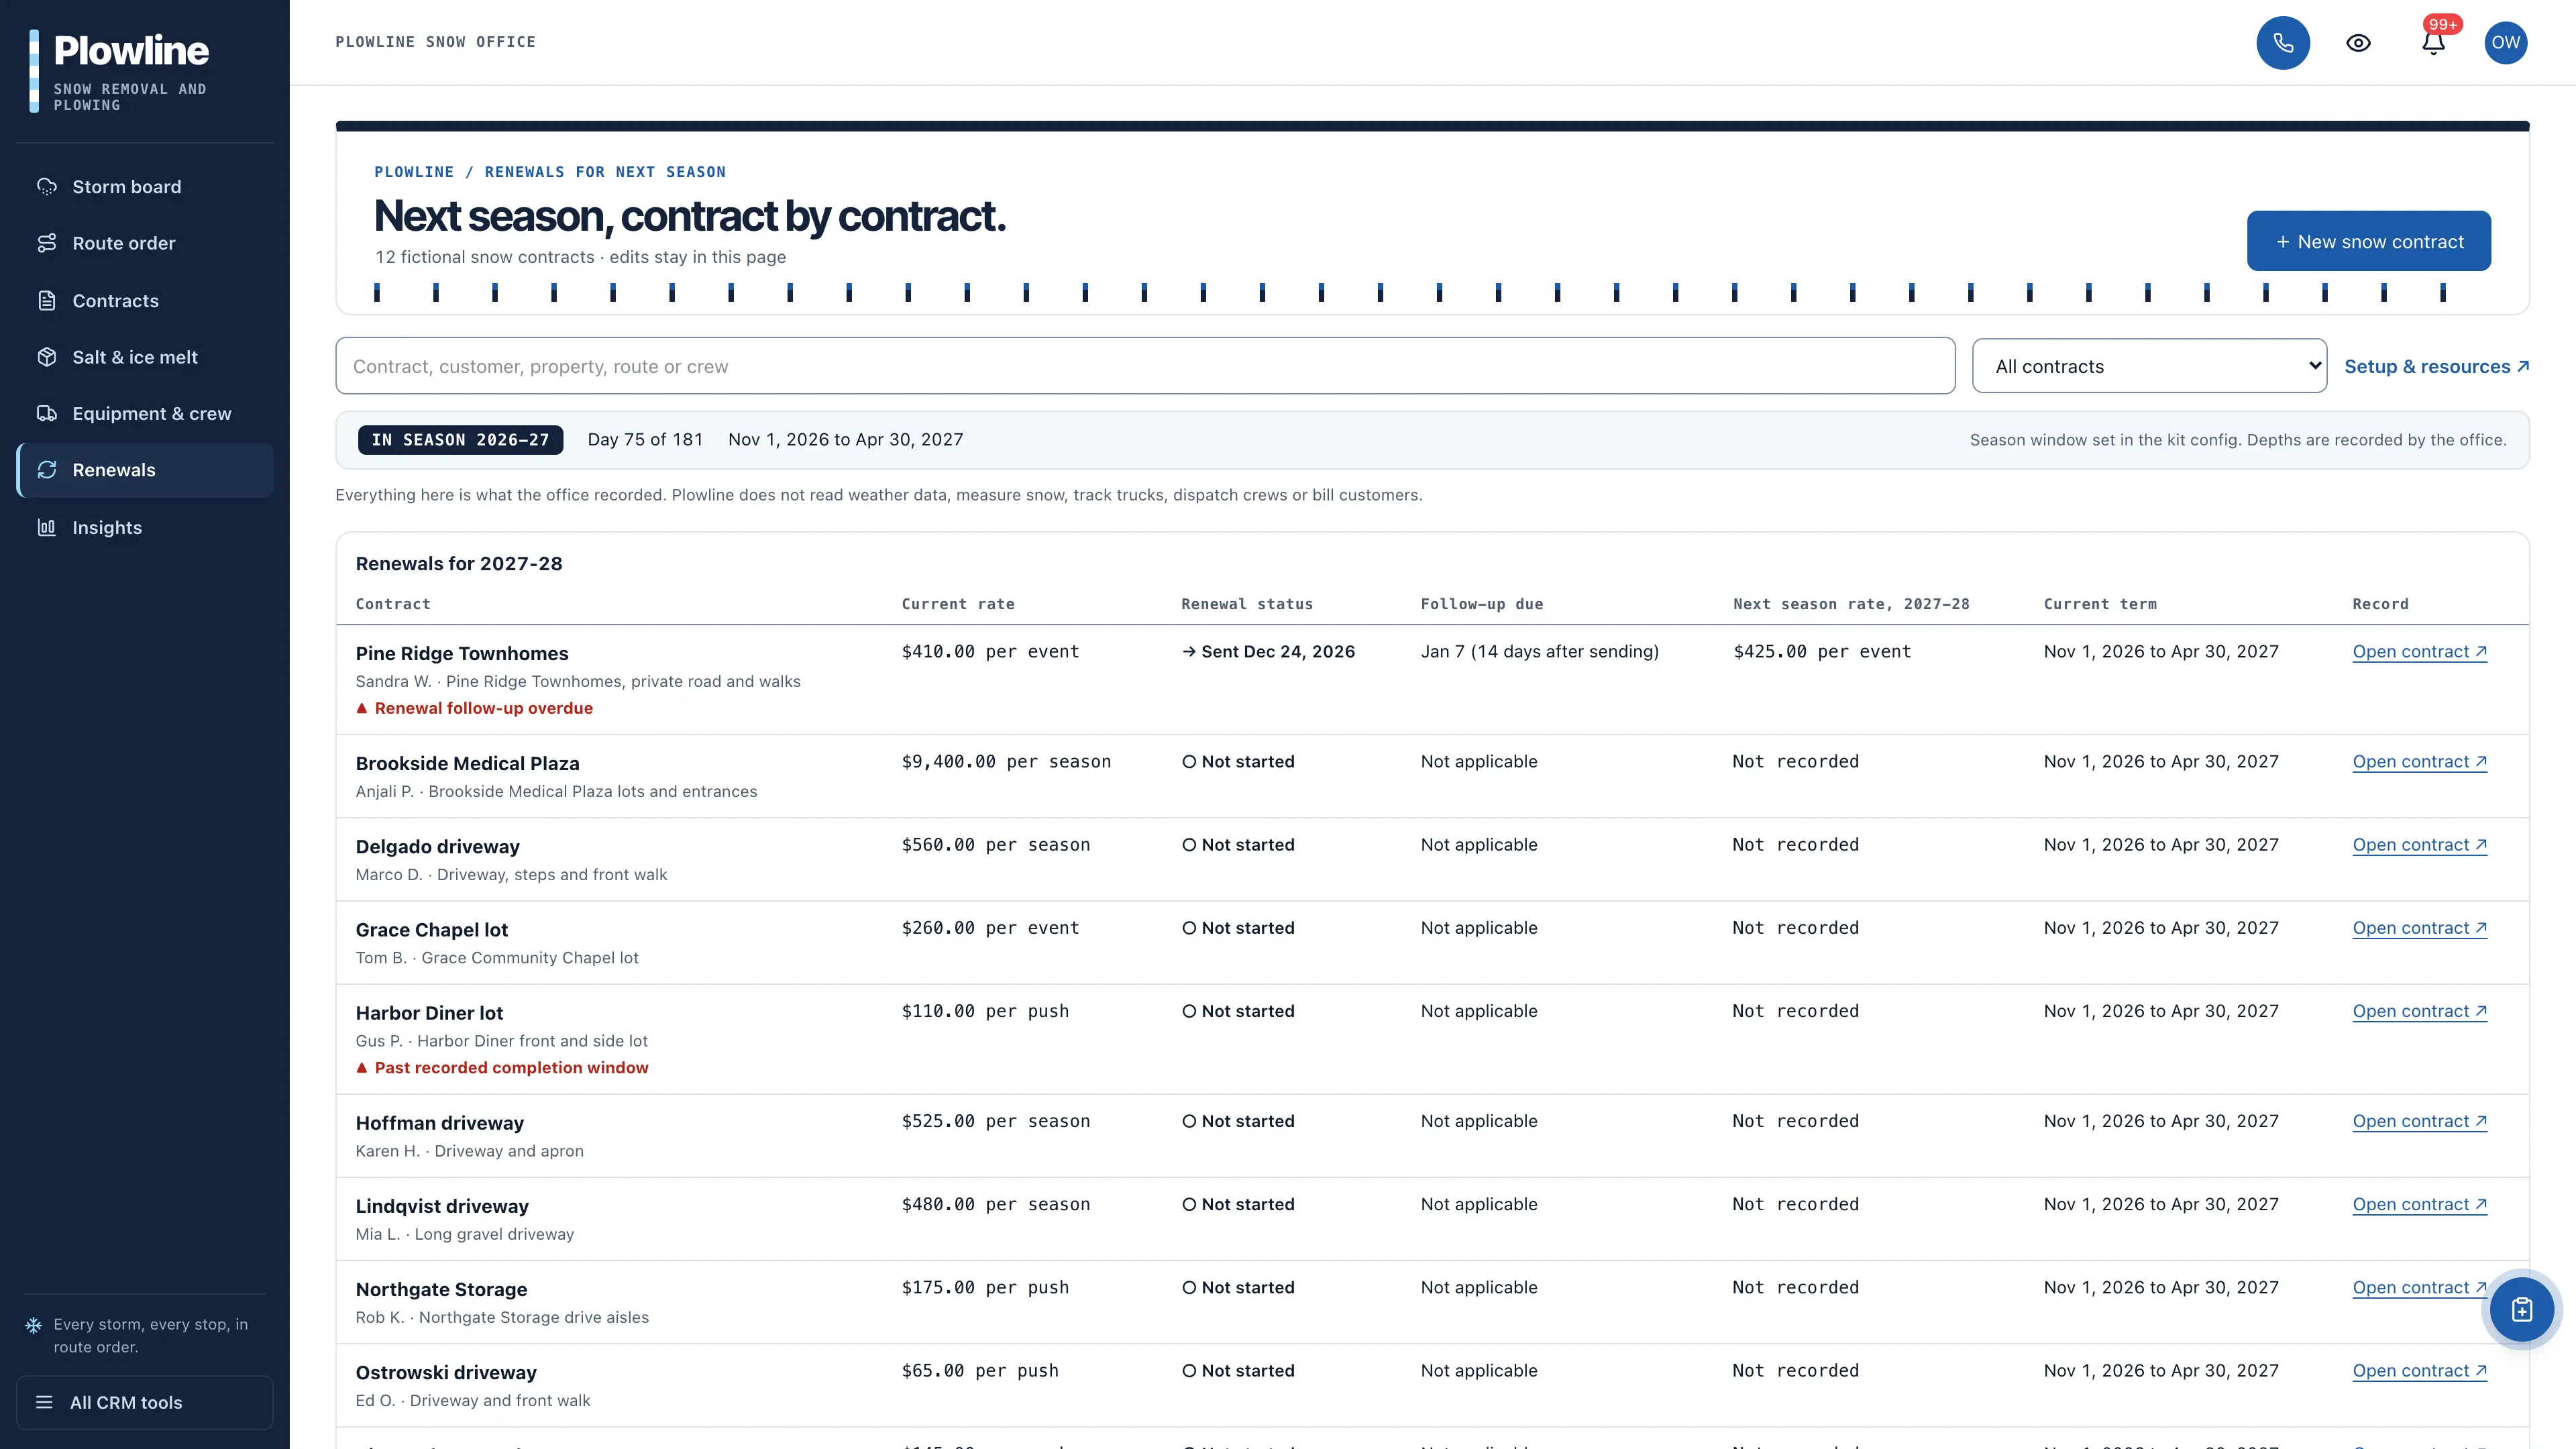
Task: Open contract for Ostrowski driveway
Action: 2419,1371
